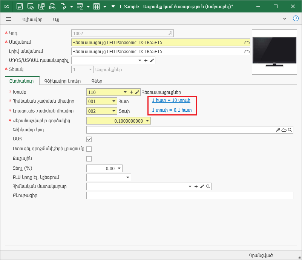Screen dimensions: 302x260
Task: Click the table grid toolbar icon
Action: (97, 6)
